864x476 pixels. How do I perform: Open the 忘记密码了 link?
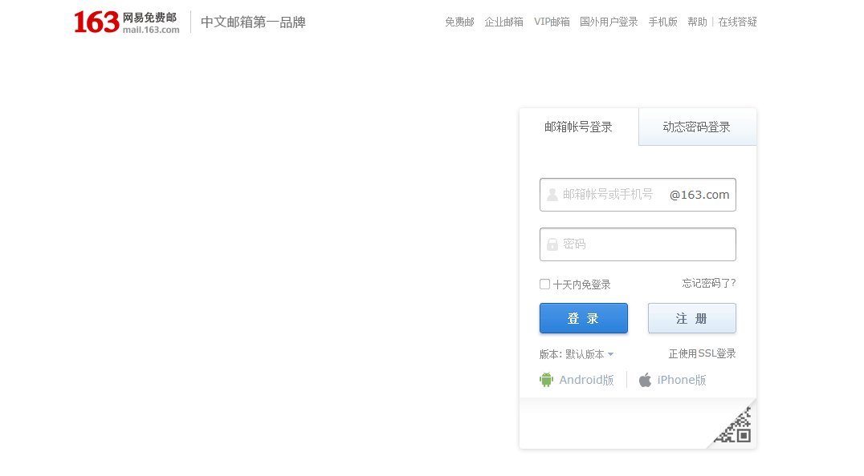click(709, 283)
